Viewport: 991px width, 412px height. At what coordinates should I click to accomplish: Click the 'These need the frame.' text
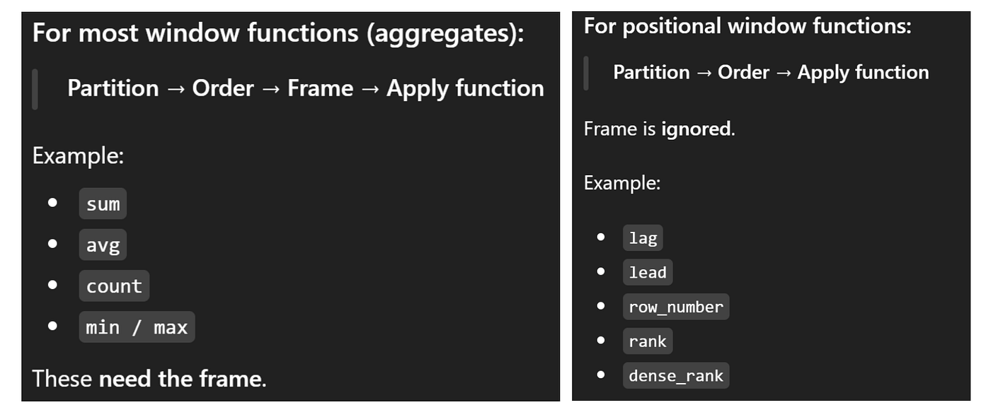[x=149, y=379]
